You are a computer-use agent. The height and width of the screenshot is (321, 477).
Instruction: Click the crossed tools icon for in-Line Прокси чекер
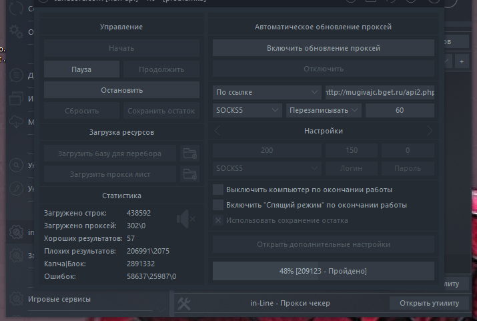pos(184,304)
